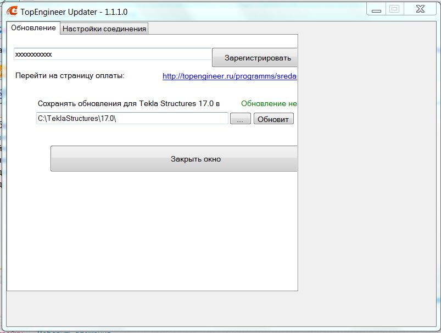Open the topengineer.ru payment page link
The image size is (441, 333).
point(230,76)
